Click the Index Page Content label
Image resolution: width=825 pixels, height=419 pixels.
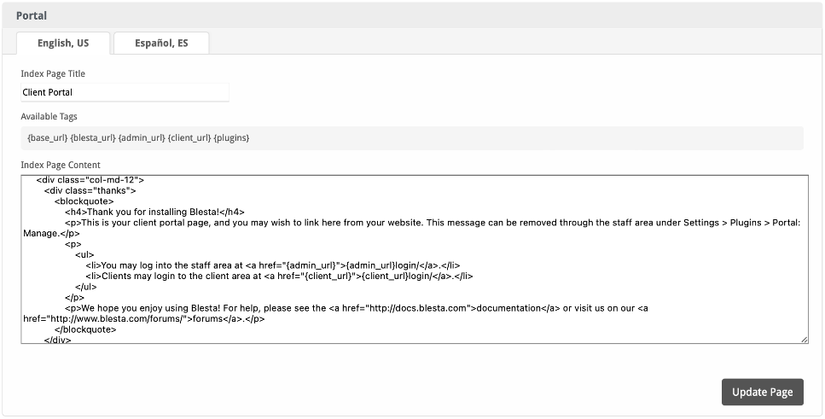tap(61, 165)
